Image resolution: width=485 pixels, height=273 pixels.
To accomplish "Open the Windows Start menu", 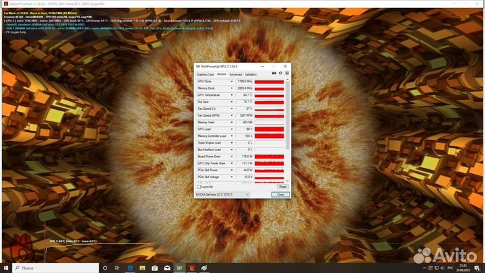I will [x=6, y=268].
